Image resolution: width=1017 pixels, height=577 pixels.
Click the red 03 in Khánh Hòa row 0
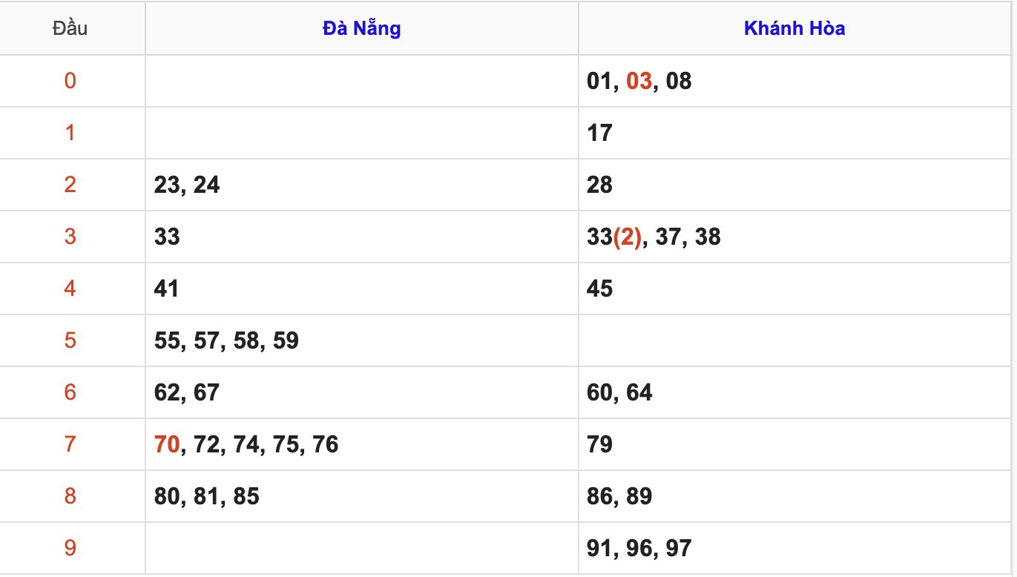639,81
